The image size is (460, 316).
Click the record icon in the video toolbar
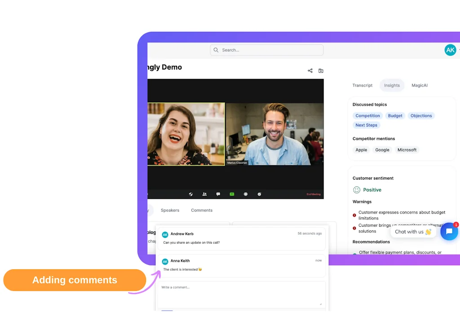[x=246, y=194]
